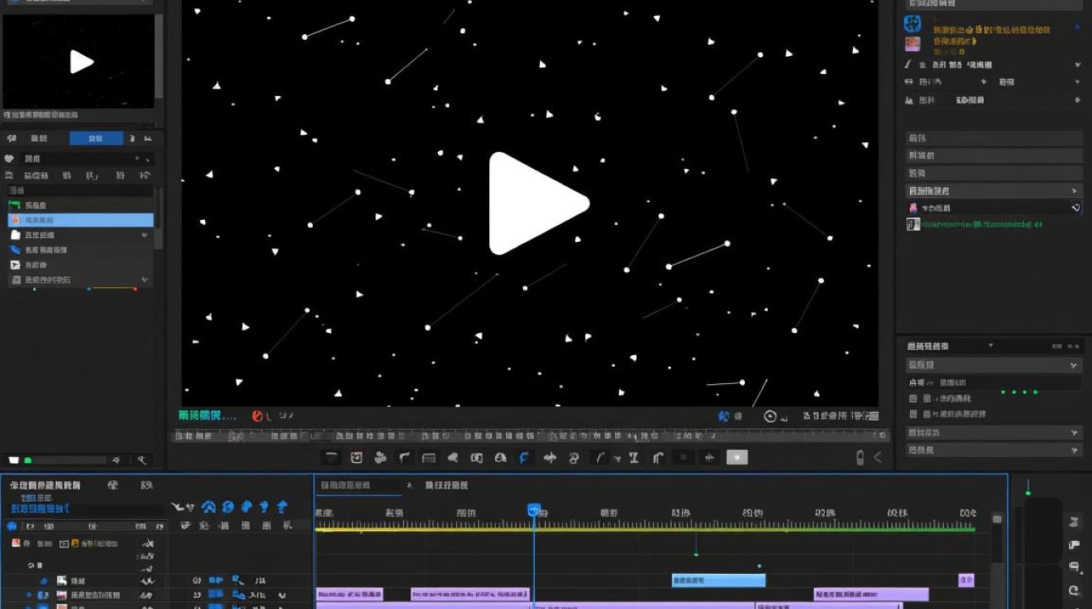Tick the first checkbox in lower right panel
This screenshot has height=609, width=1092.
pyautogui.click(x=914, y=399)
